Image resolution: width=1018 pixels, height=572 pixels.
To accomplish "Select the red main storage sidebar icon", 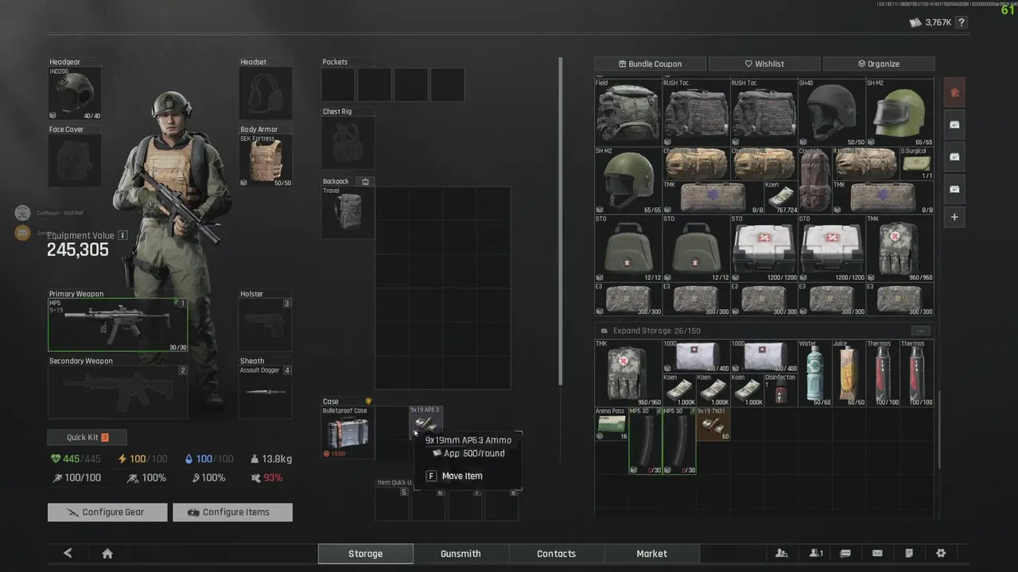I will [x=954, y=93].
